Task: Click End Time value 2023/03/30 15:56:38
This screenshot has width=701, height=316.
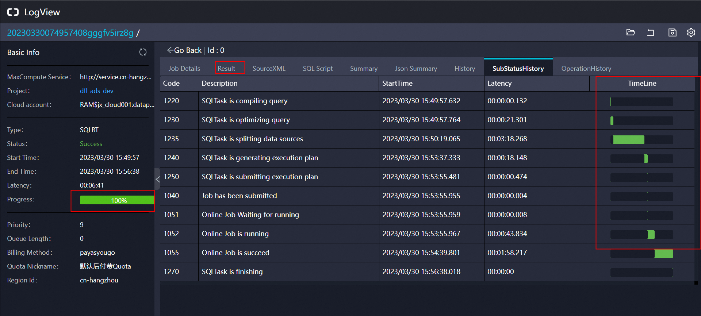Action: [x=110, y=172]
